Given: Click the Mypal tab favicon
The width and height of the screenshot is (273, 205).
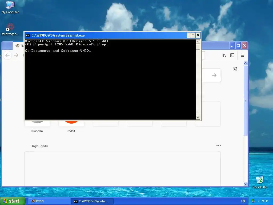Looking at the screenshot, I should click(x=17, y=46).
